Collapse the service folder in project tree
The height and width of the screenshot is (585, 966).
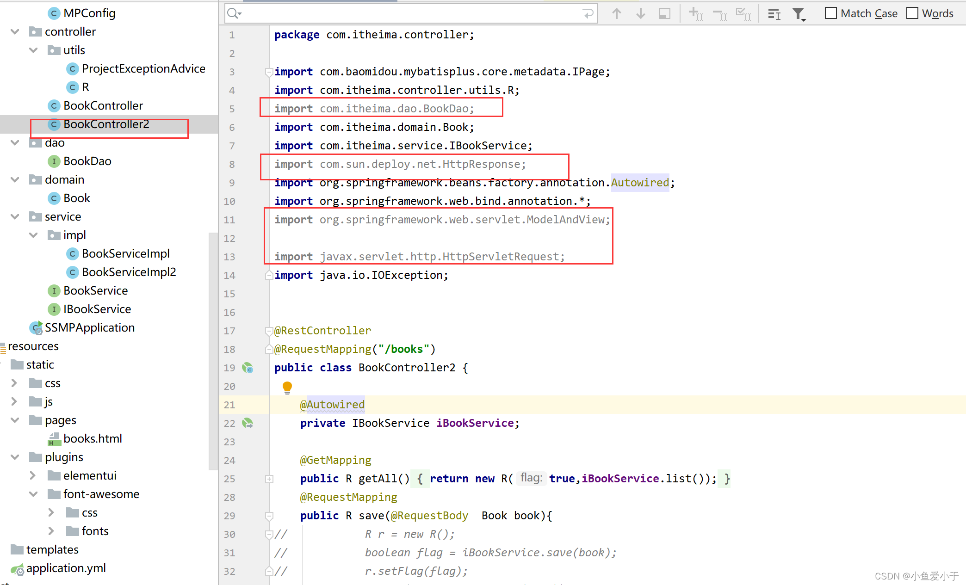(14, 216)
